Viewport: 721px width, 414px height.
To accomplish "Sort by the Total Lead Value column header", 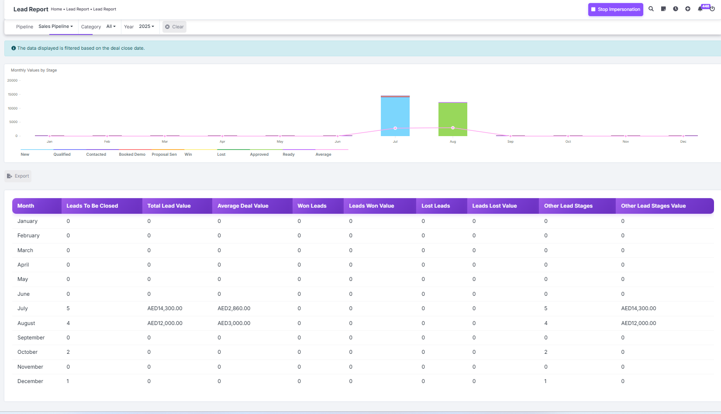I will pos(169,206).
